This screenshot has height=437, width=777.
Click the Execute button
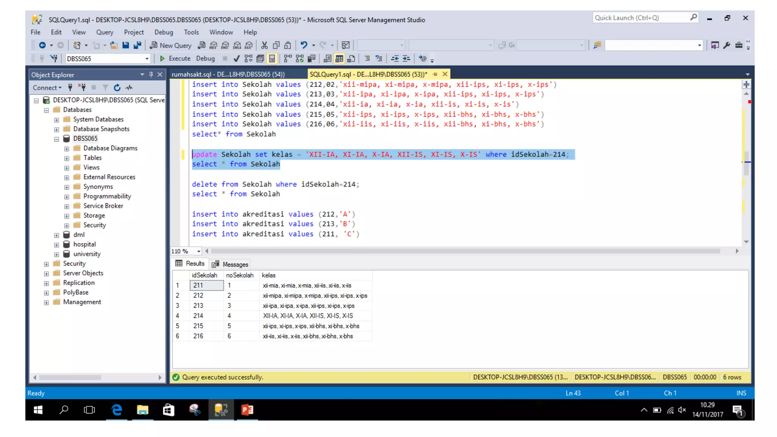pos(175,58)
